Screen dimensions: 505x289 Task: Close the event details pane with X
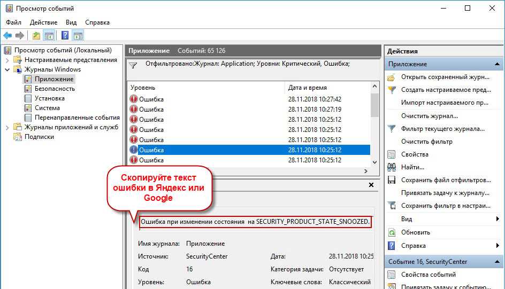(x=371, y=185)
